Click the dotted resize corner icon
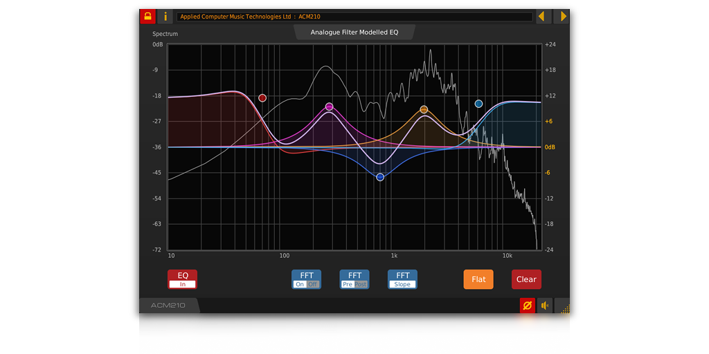 (x=564, y=308)
